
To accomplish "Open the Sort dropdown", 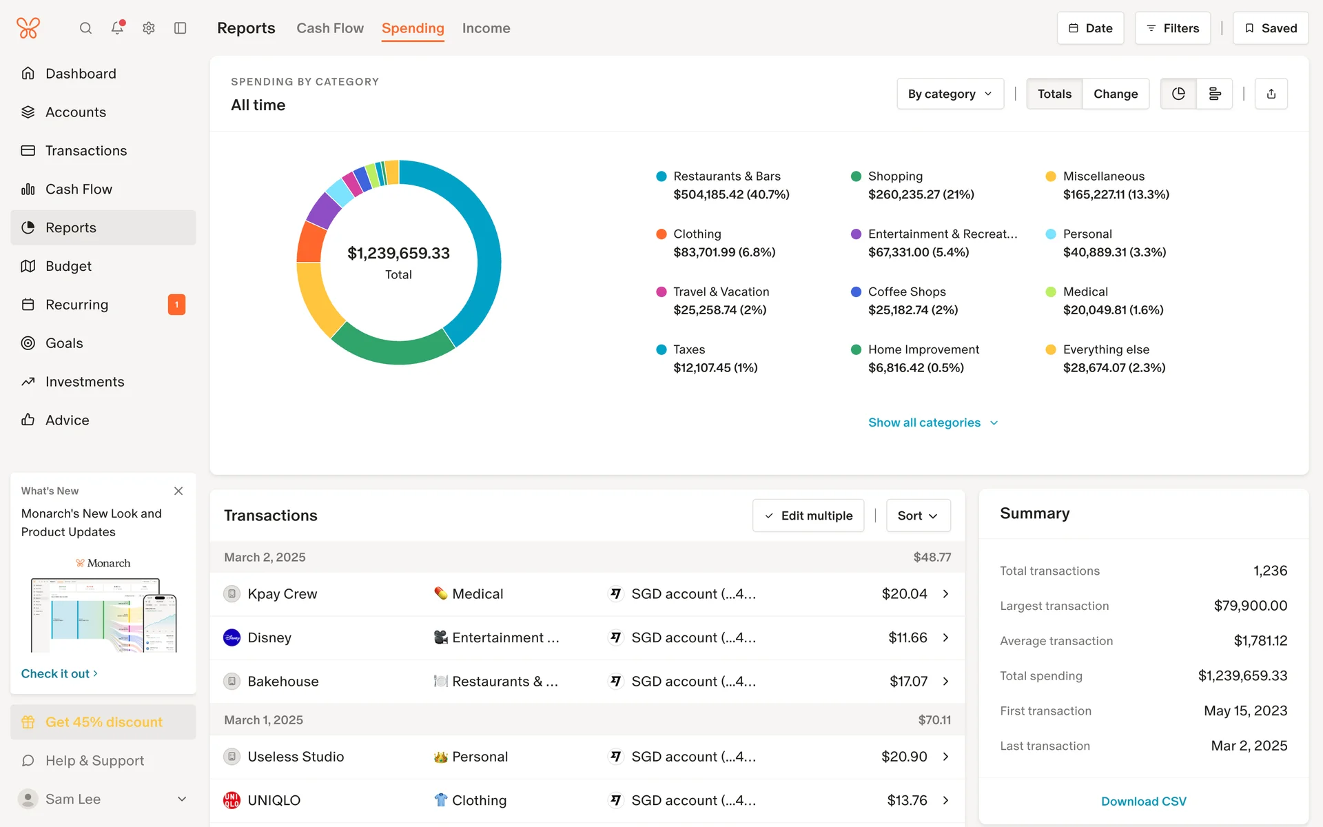I will point(918,515).
